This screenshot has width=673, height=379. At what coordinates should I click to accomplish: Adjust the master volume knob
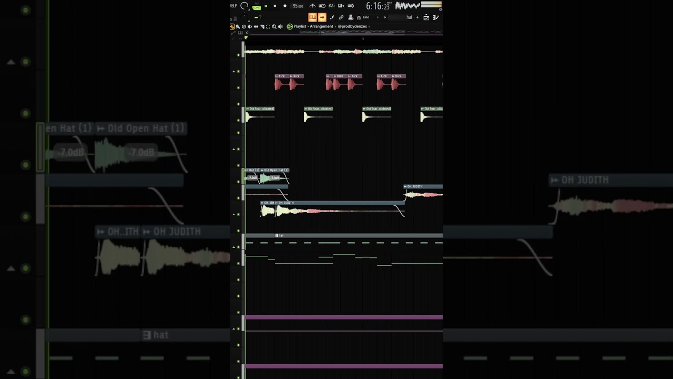pyautogui.click(x=244, y=6)
